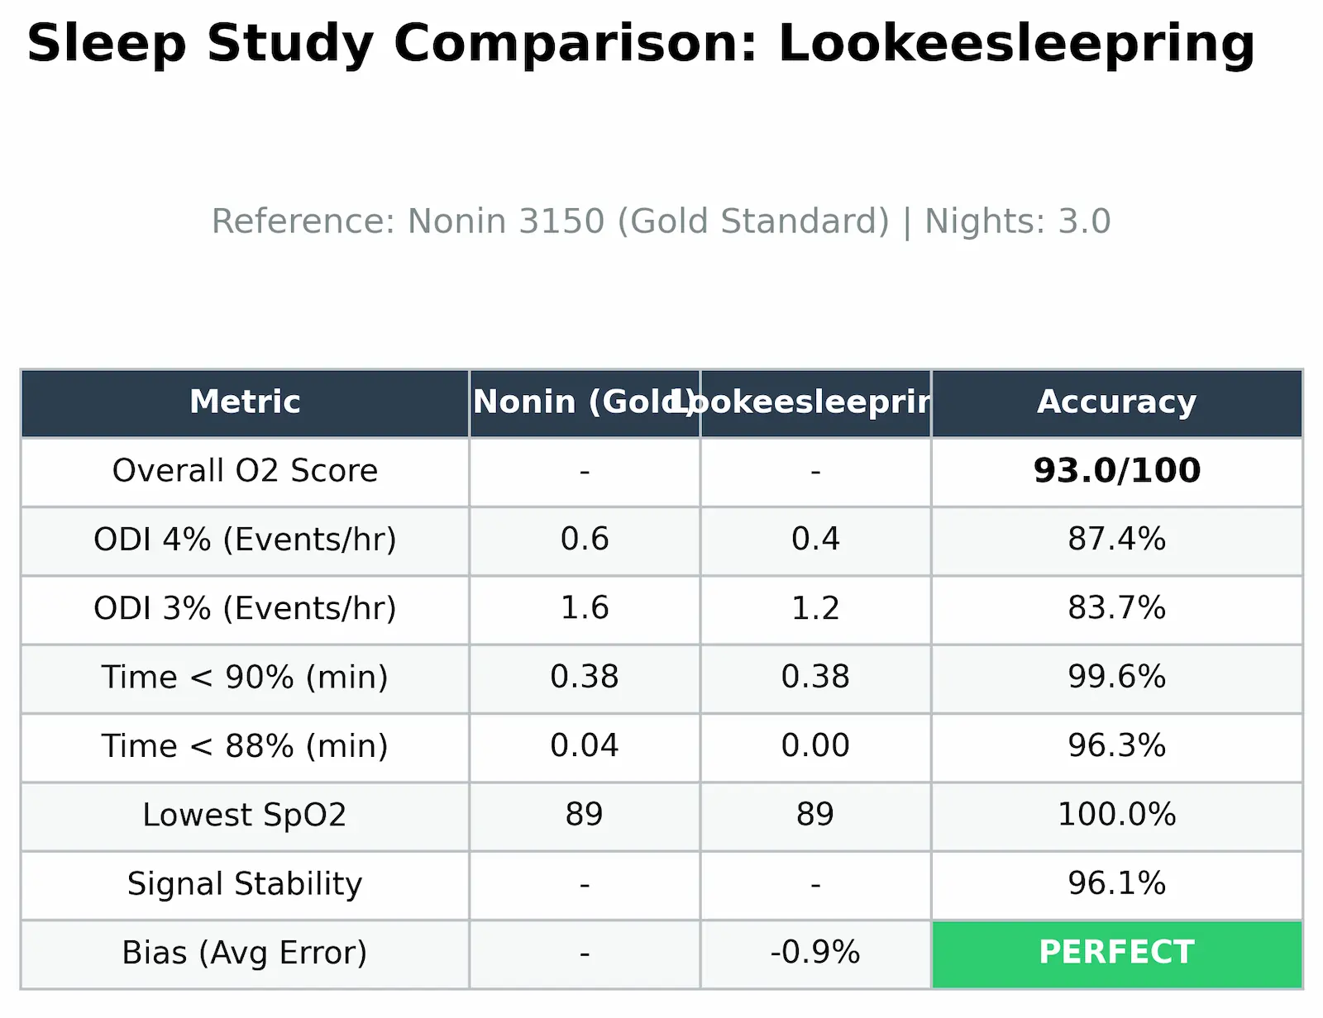Select the Metric column header
Screen dimensions: 1323x1018
[245, 402]
